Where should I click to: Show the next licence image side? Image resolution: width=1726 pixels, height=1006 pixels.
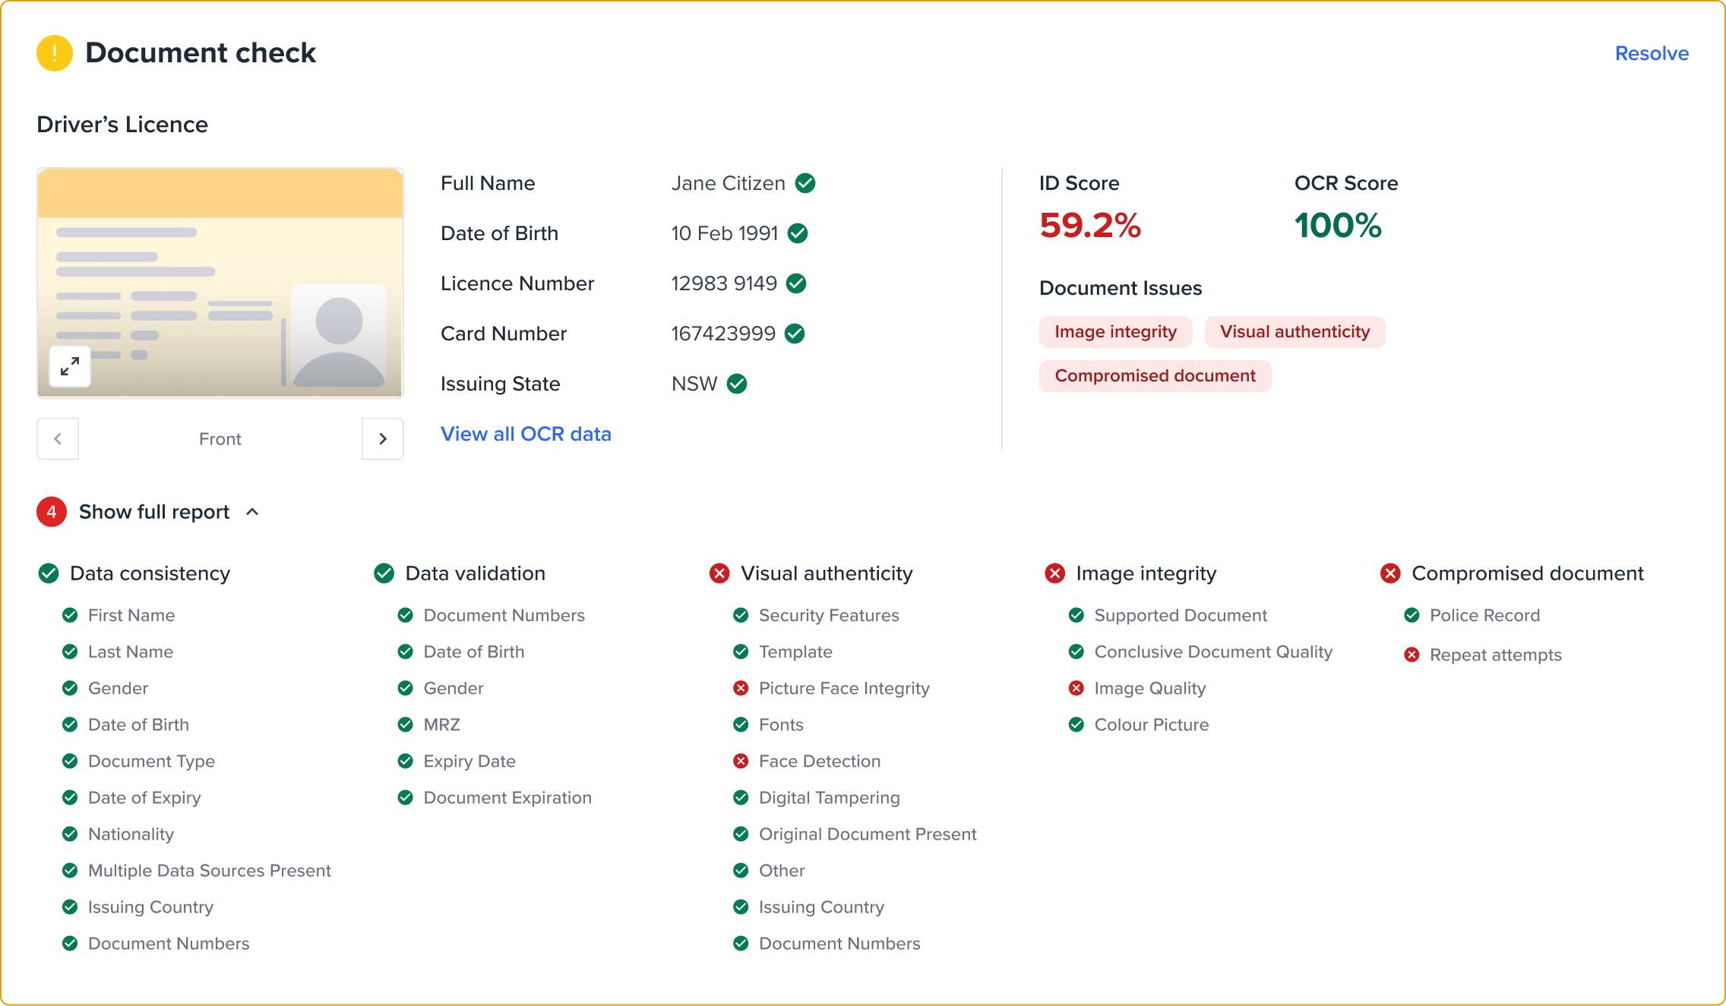[383, 438]
